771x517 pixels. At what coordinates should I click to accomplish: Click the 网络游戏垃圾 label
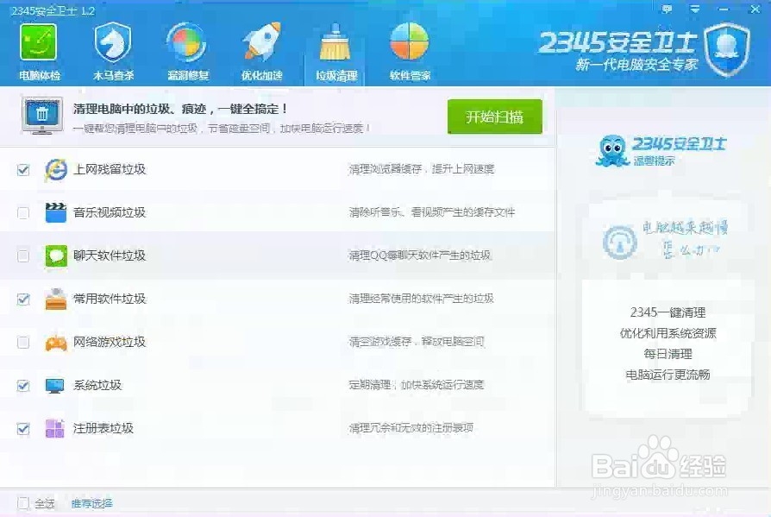pyautogui.click(x=110, y=342)
